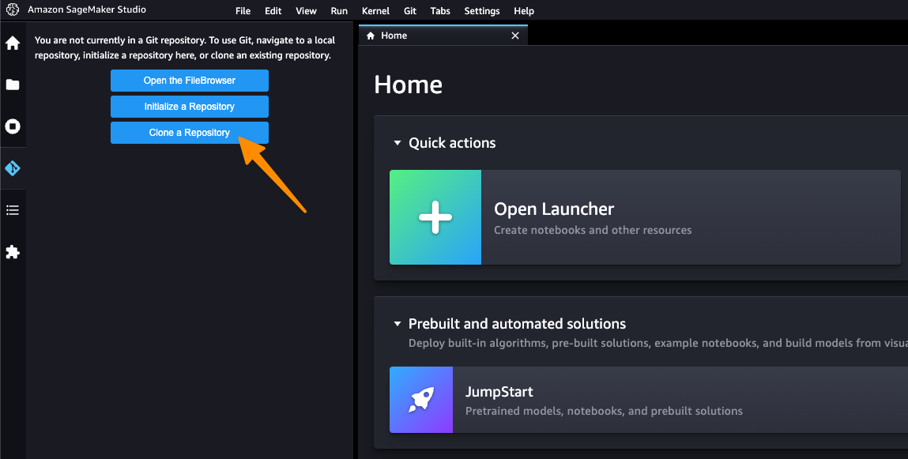Open the Kernel menu
Viewport: 908px width, 459px height.
tap(375, 11)
